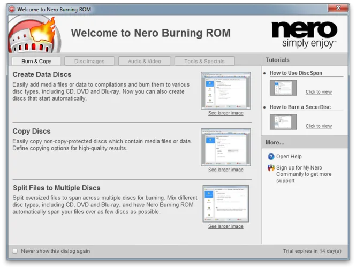Click the Trial expires in 14 day(s) text

(312, 251)
